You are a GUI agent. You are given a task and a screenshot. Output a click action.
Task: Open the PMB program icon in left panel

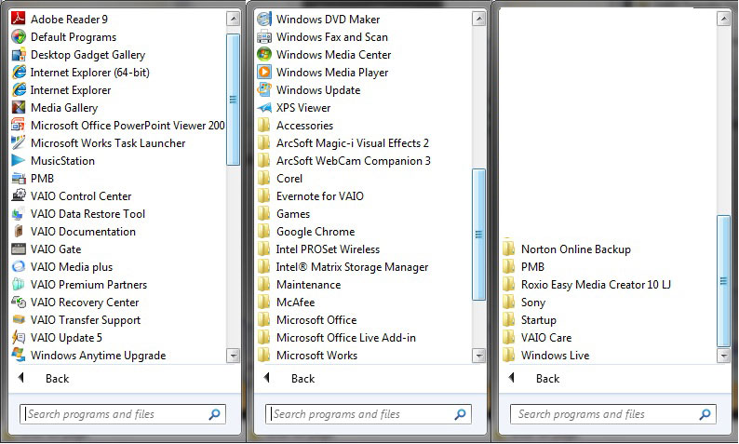coord(19,178)
